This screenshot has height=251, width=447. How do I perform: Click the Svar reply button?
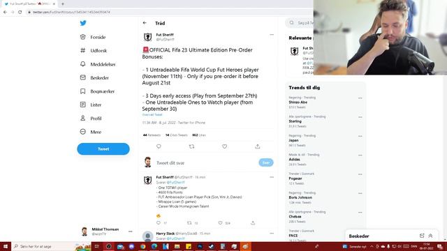click(x=266, y=162)
